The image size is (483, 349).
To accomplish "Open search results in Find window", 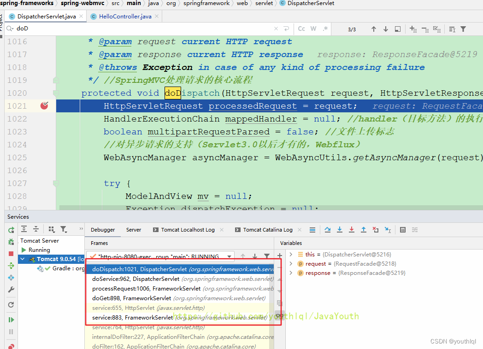I will (x=398, y=29).
